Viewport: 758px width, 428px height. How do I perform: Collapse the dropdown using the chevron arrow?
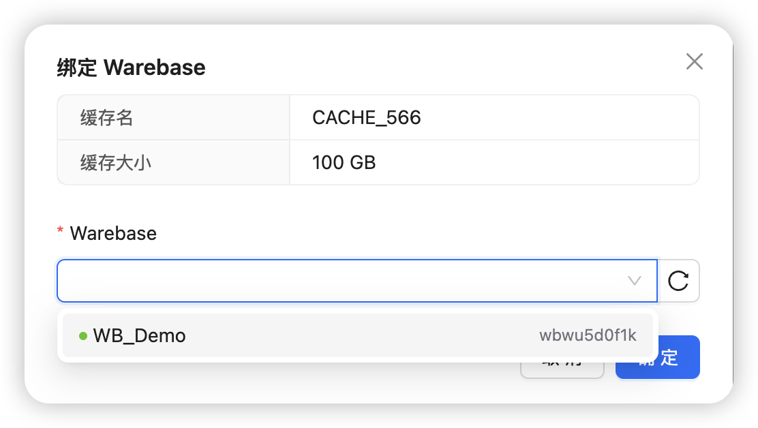point(634,281)
